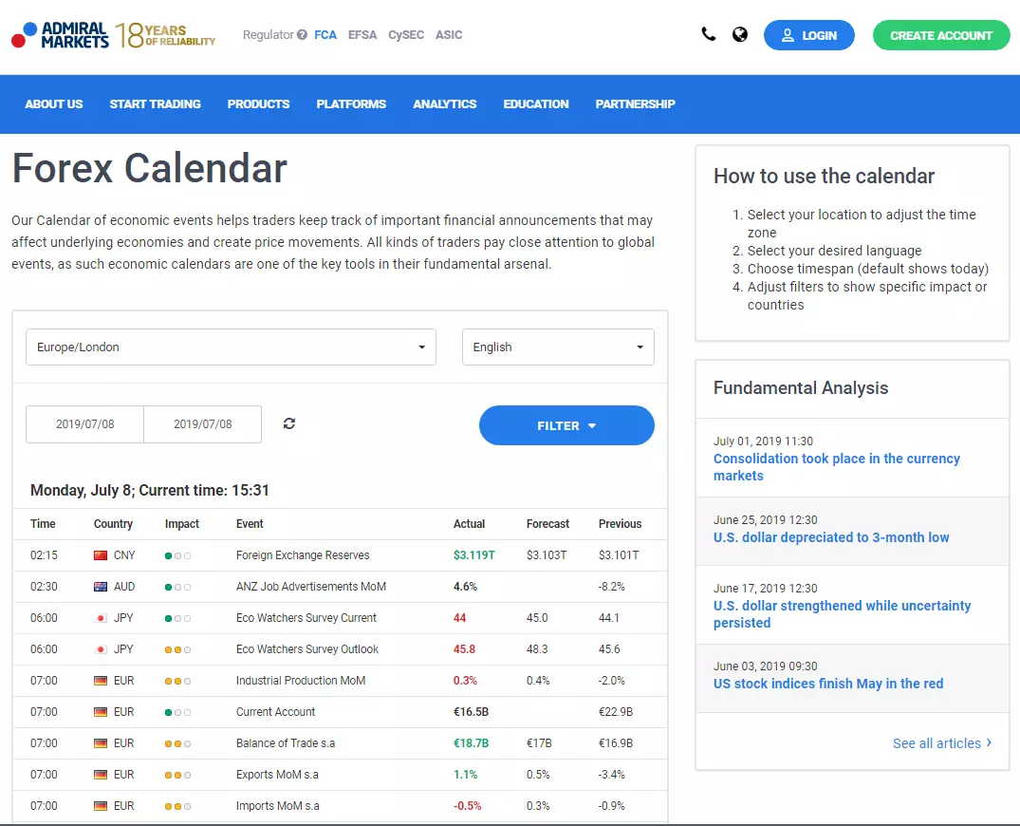
Task: Select the EFSA regulator link
Action: (x=362, y=34)
